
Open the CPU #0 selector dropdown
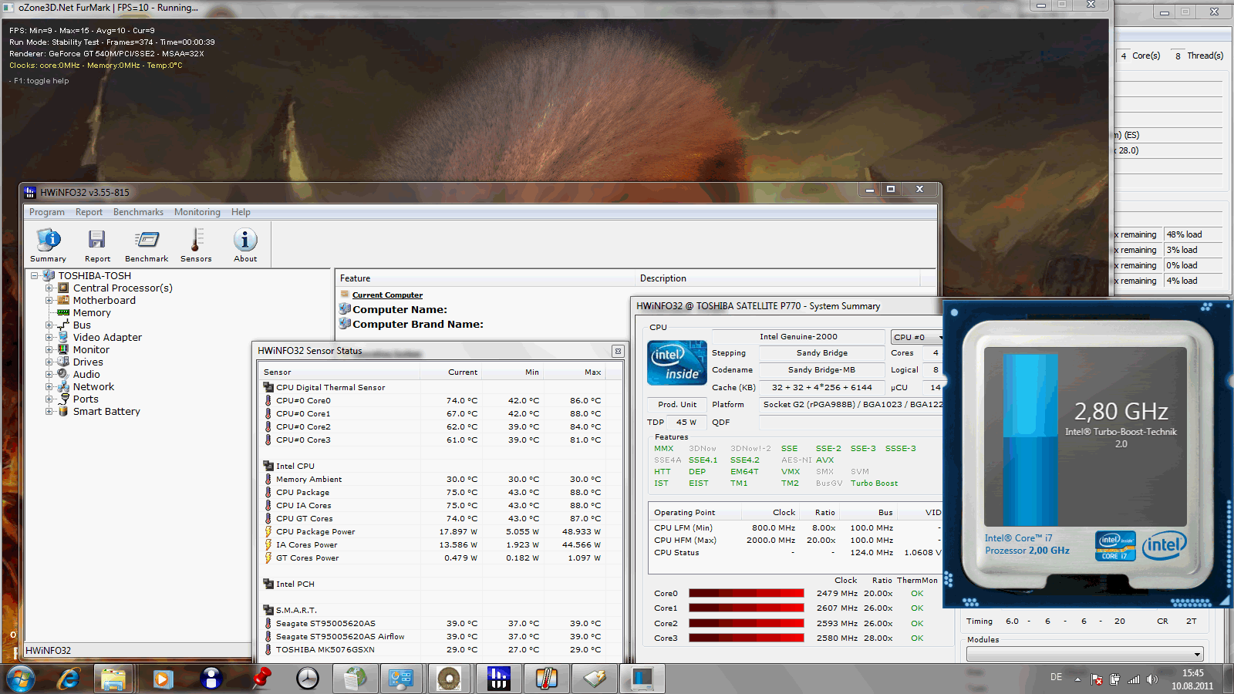tap(917, 337)
